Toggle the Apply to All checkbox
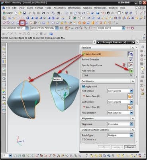 (x=83, y=86)
